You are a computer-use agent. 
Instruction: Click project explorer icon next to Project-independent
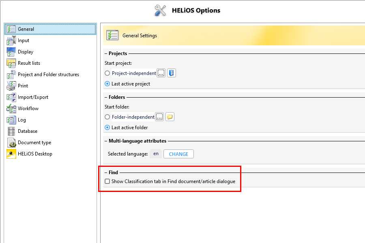pyautogui.click(x=171, y=73)
